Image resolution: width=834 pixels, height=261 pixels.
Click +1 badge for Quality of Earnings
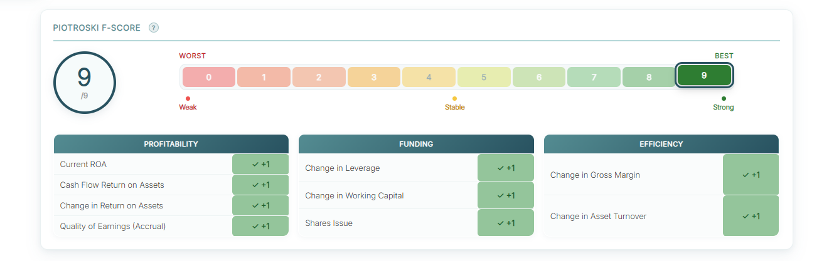click(260, 226)
